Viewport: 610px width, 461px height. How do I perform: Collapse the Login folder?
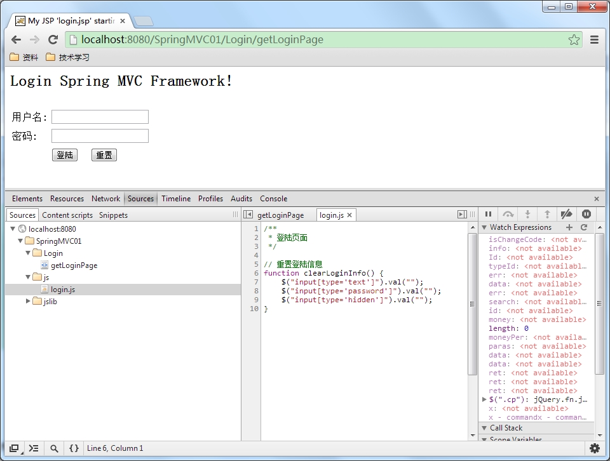[x=28, y=253]
